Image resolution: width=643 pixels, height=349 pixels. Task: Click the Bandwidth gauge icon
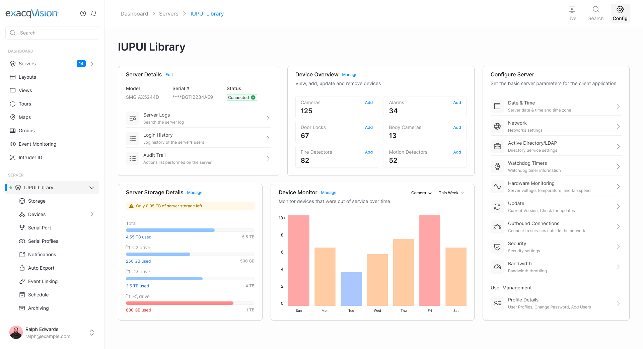click(497, 267)
